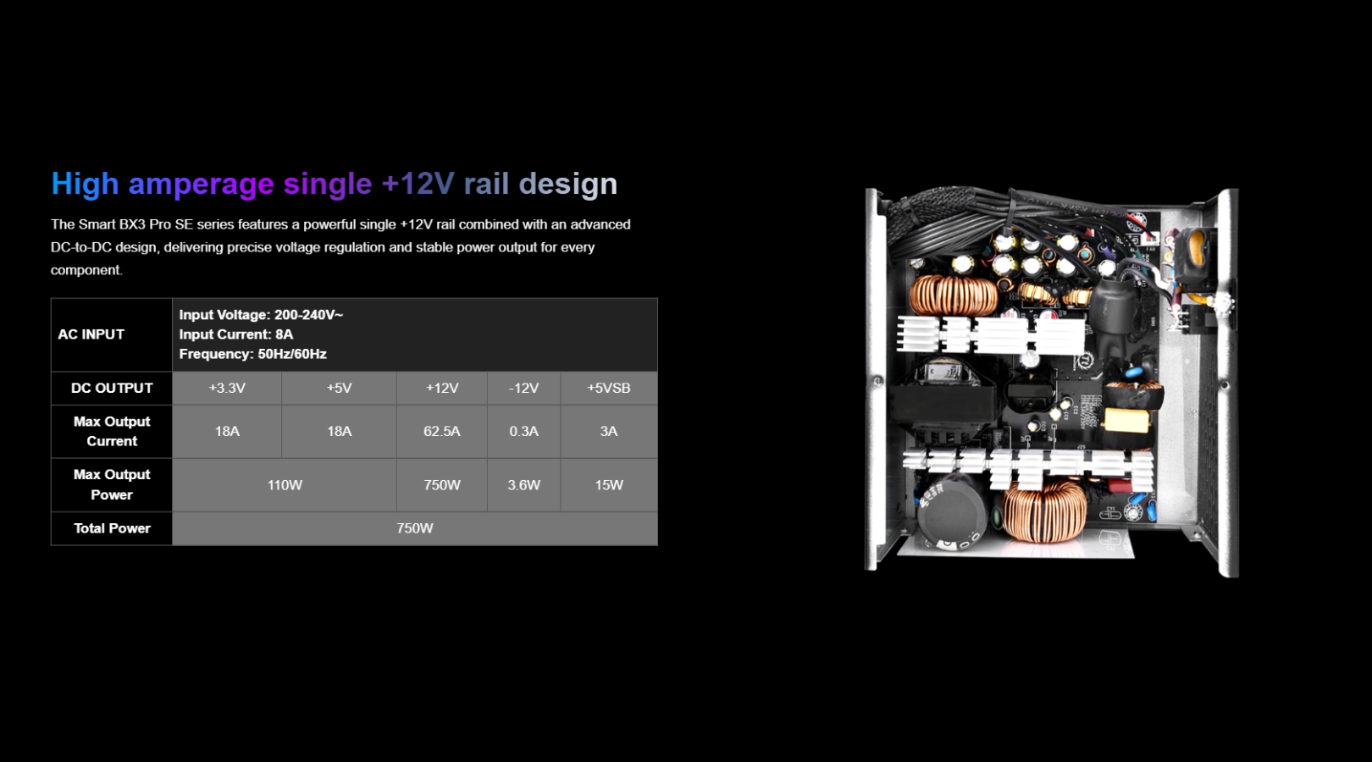Select the "AC INPUT" row header cell
The height and width of the screenshot is (762, 1372).
112,334
